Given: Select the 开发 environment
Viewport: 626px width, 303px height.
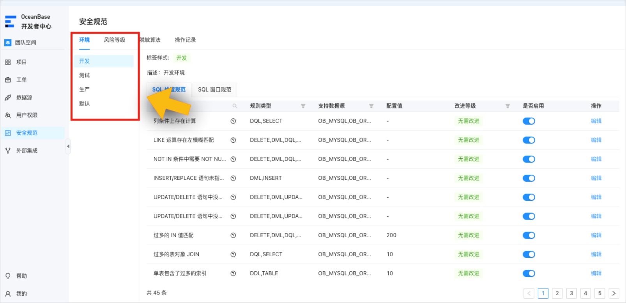Looking at the screenshot, I should [x=104, y=61].
